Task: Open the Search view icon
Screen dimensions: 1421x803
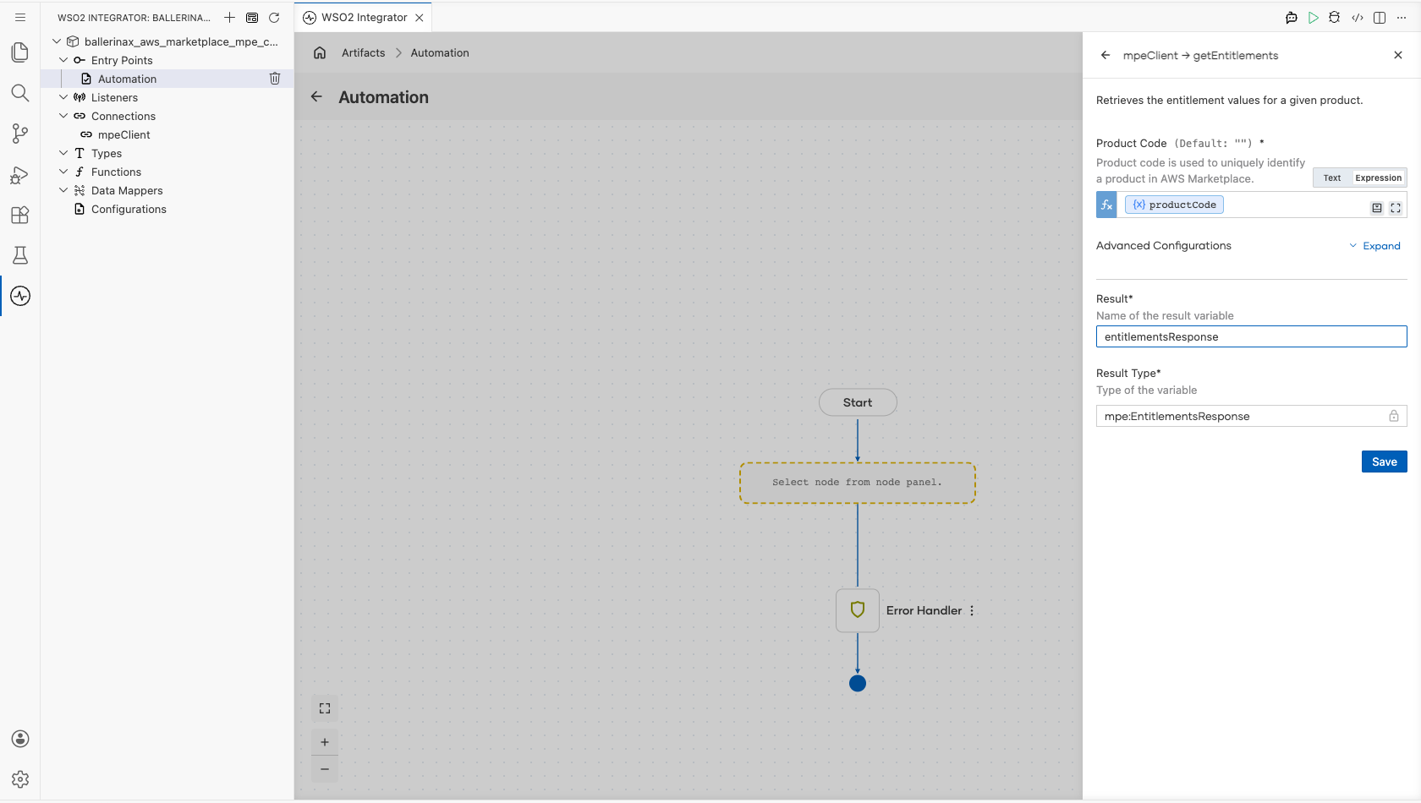Action: [x=20, y=93]
